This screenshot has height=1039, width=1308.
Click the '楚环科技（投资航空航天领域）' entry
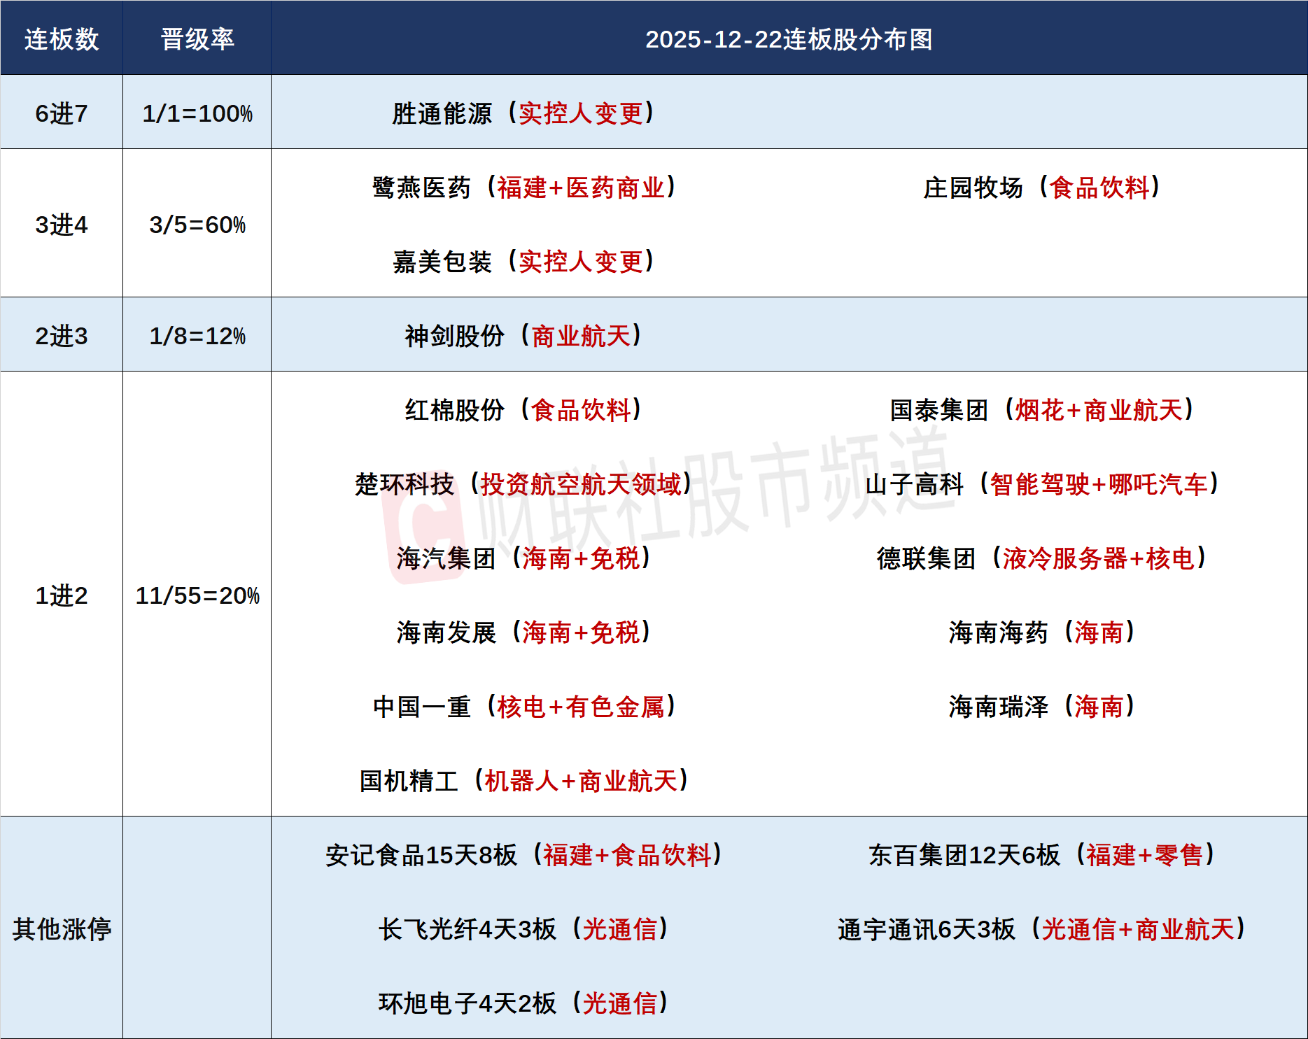pyautogui.click(x=523, y=484)
